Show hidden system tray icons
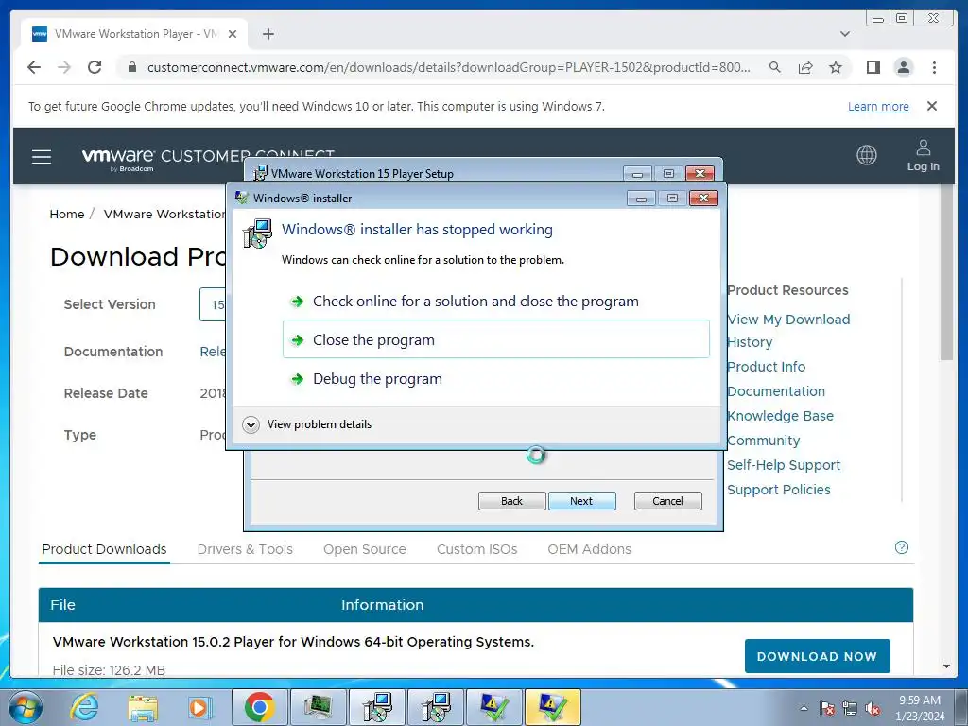This screenshot has width=968, height=726. (x=804, y=709)
